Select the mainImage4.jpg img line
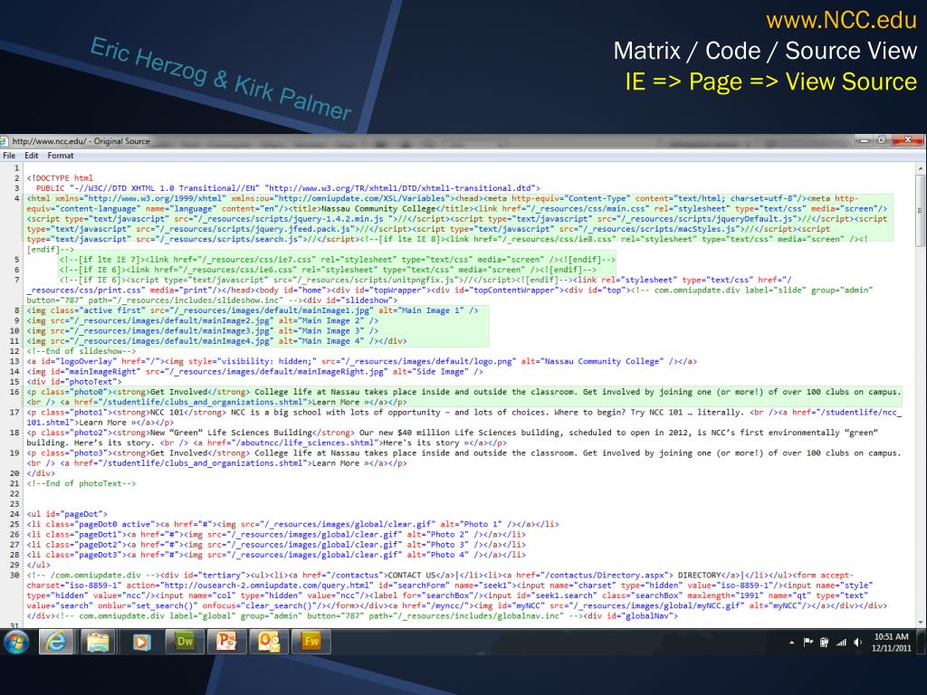The image size is (927, 695). point(217,341)
